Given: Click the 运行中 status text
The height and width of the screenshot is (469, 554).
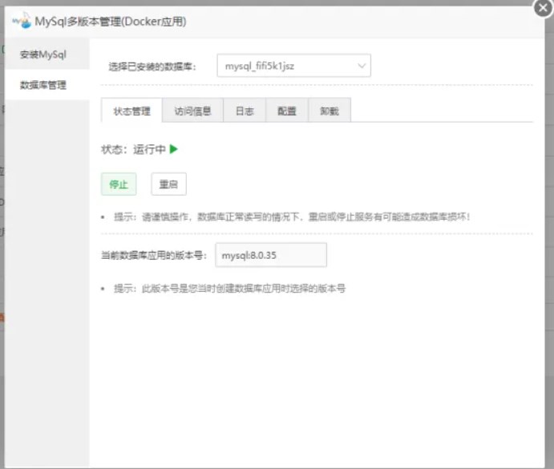Looking at the screenshot, I should [x=149, y=149].
